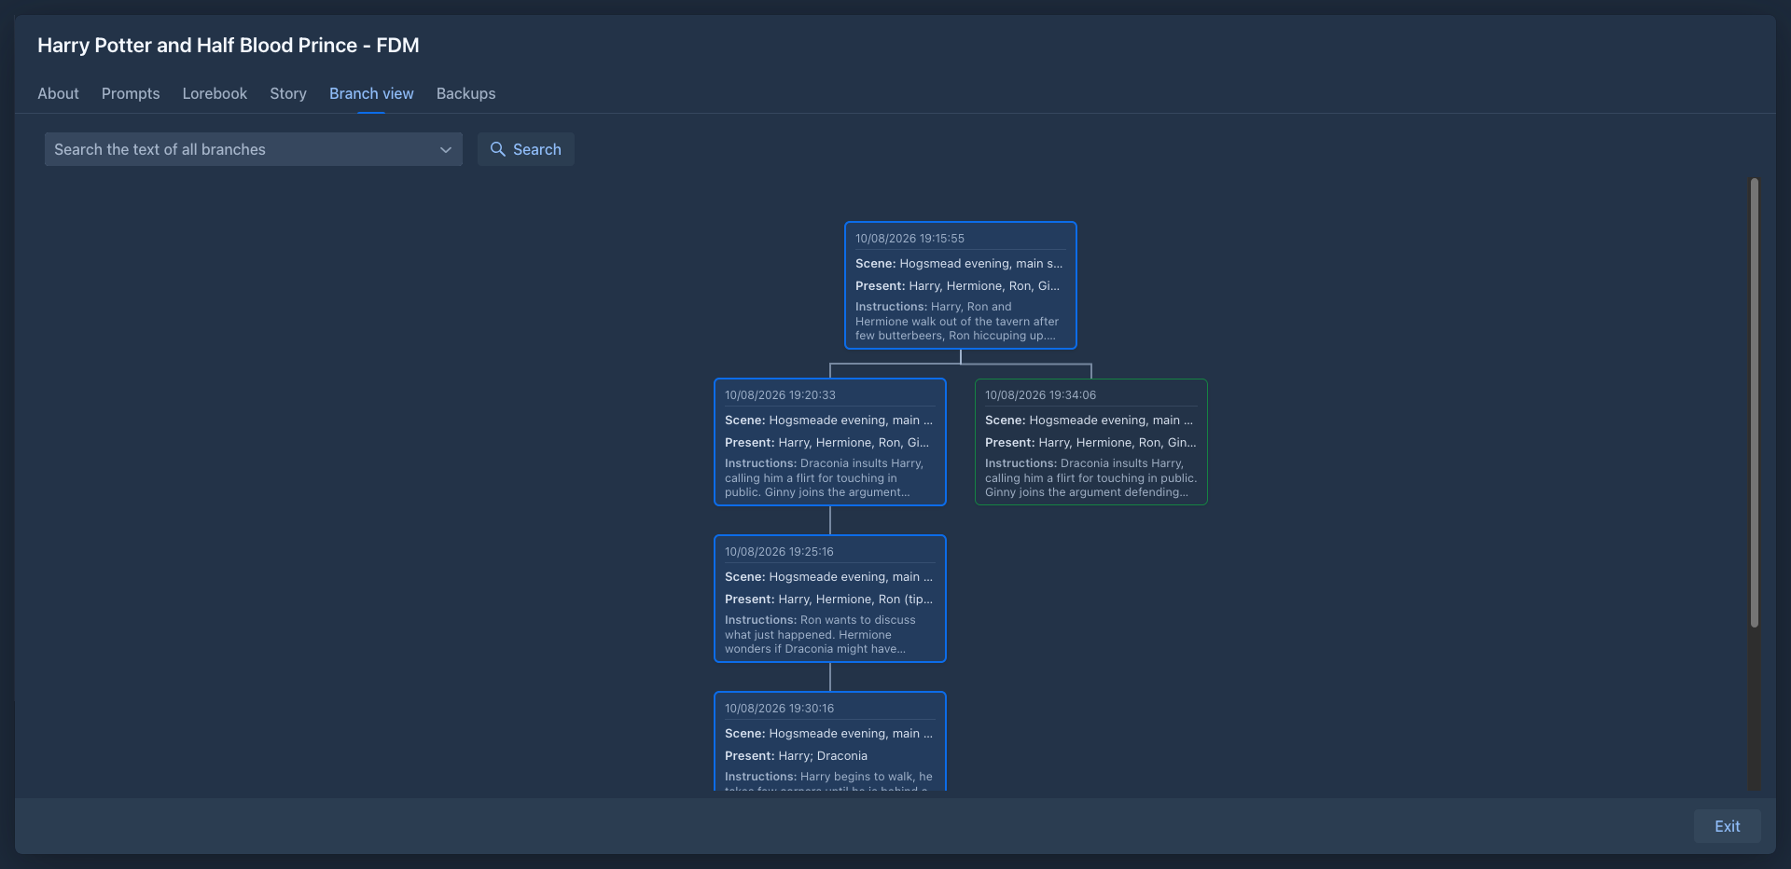Open the About tab

tap(58, 93)
